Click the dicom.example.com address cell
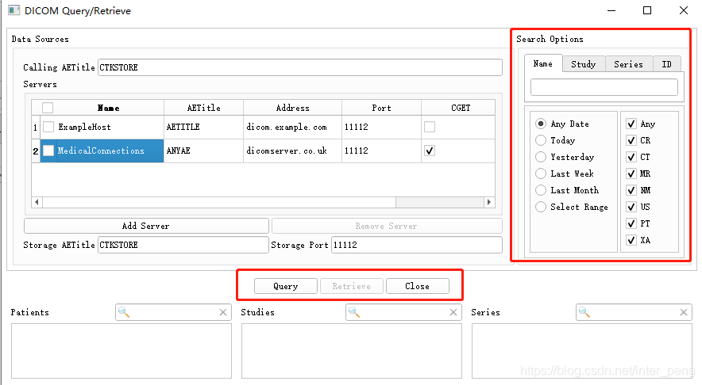This screenshot has height=385, width=702. point(292,127)
